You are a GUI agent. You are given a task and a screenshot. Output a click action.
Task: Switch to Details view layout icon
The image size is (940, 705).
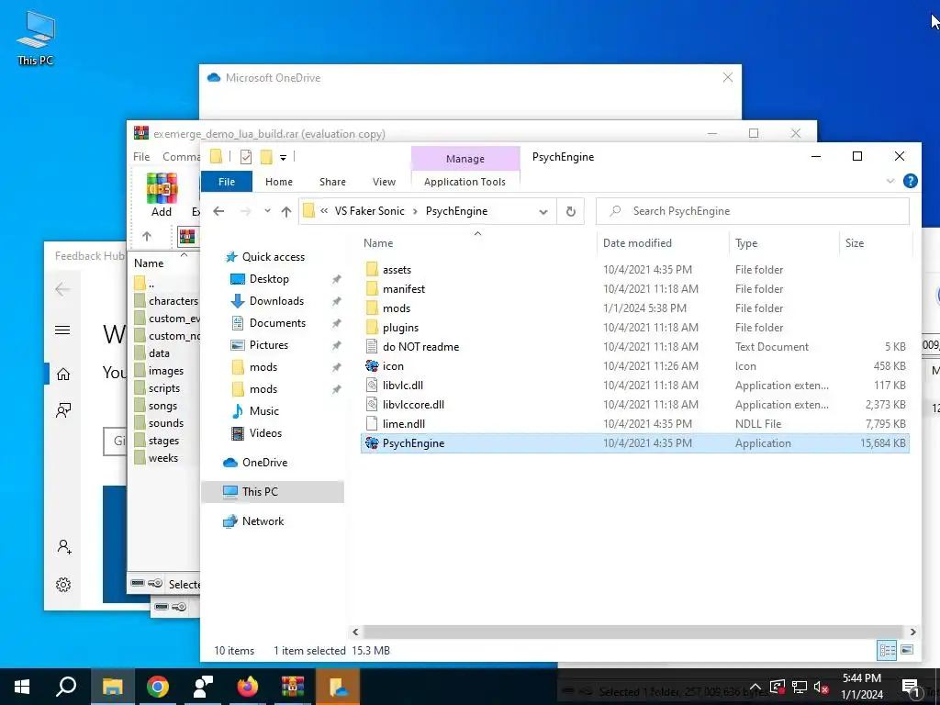pos(888,650)
